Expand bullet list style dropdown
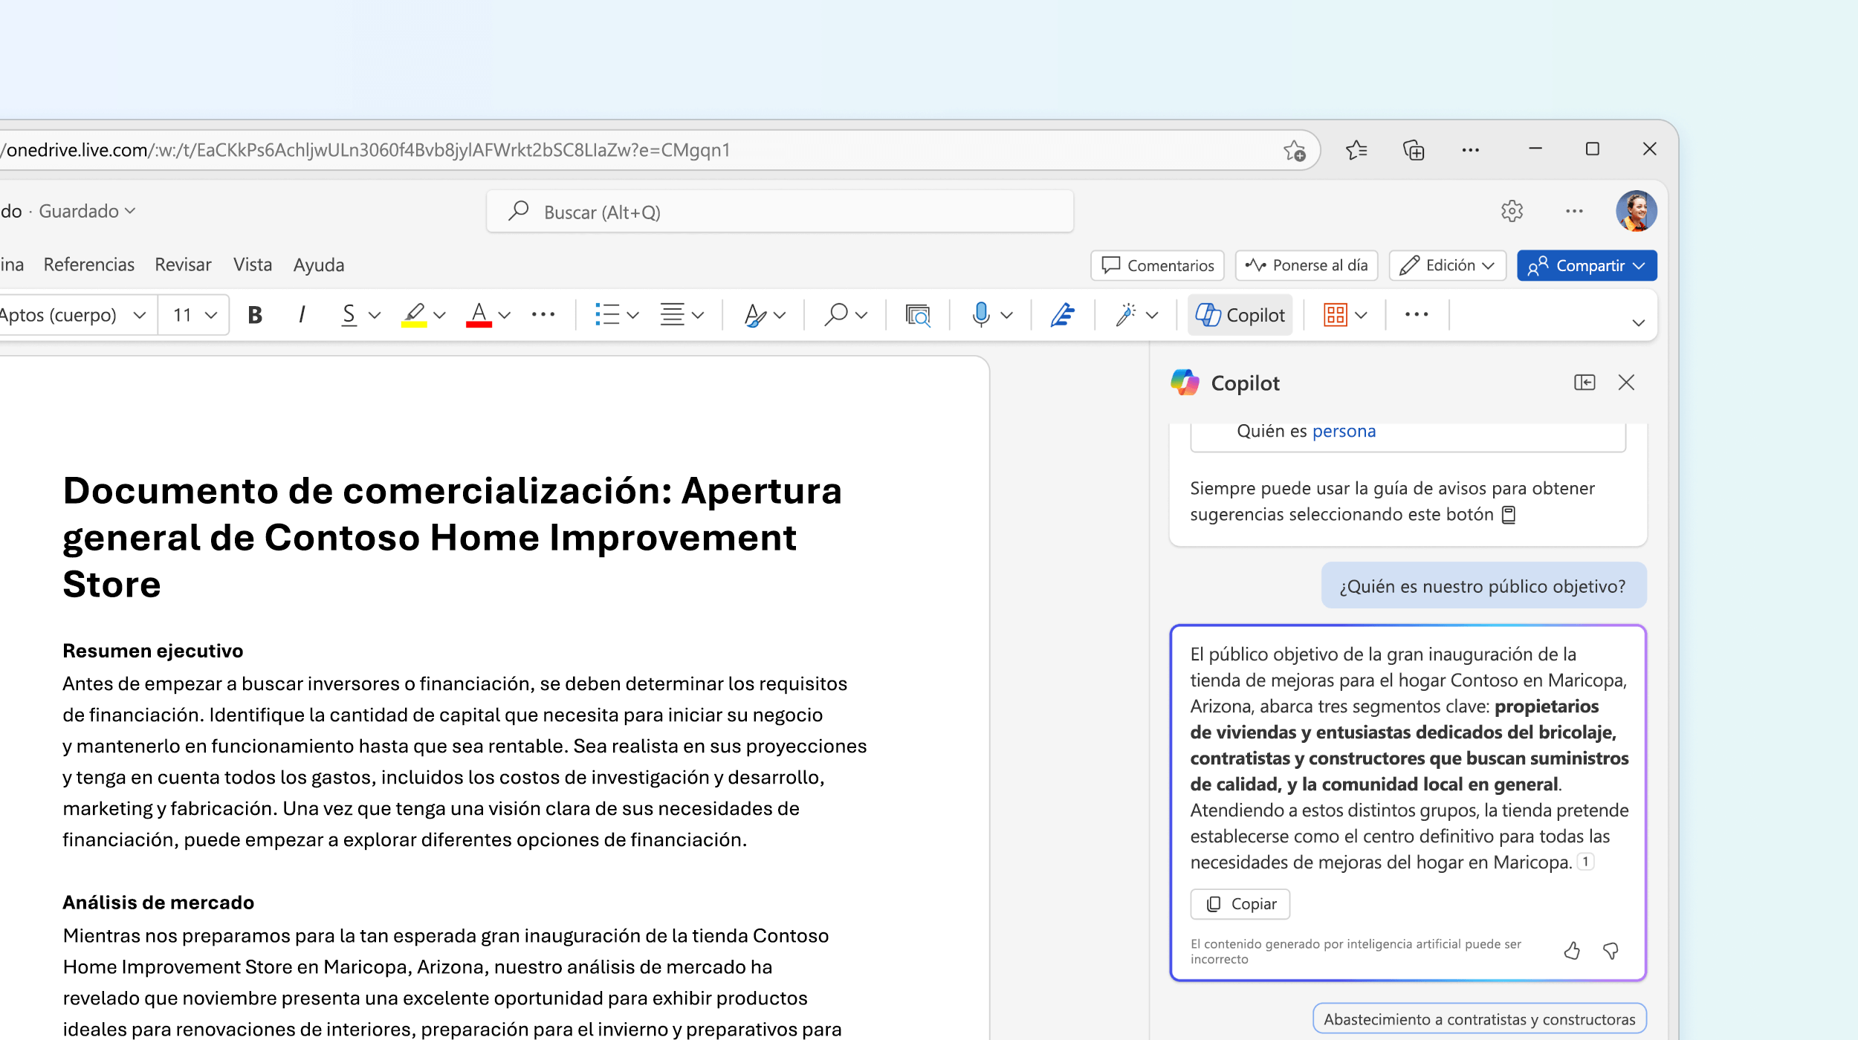1858x1040 pixels. (633, 316)
